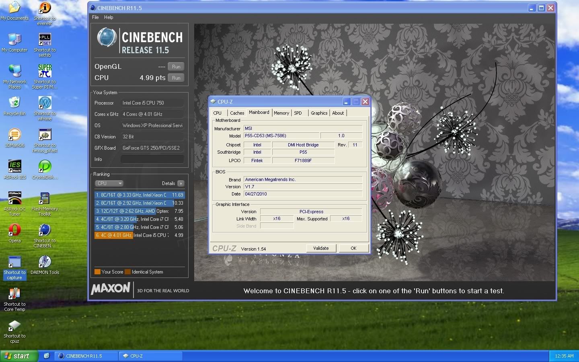Switch to the Caches tab in CPU-Z
This screenshot has height=362, width=579.
coord(237,113)
